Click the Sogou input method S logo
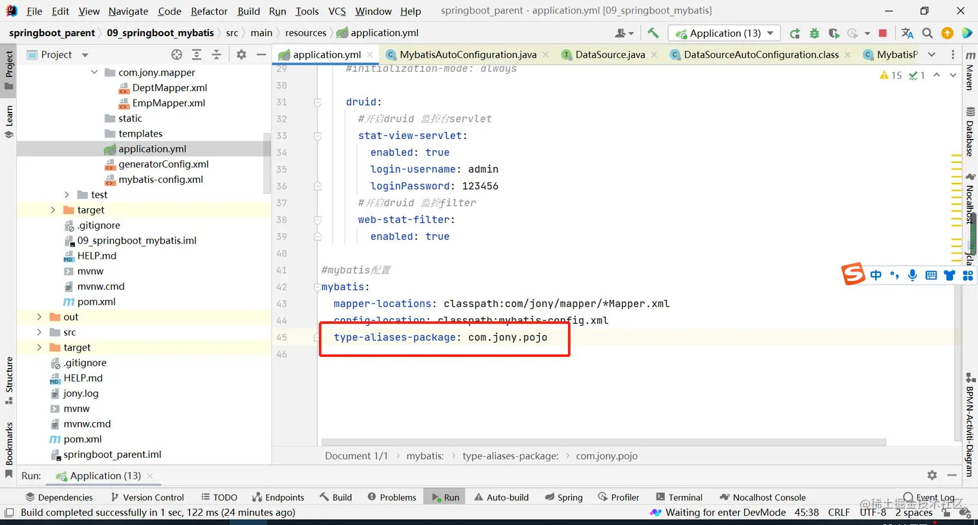The image size is (978, 525). pos(853,274)
